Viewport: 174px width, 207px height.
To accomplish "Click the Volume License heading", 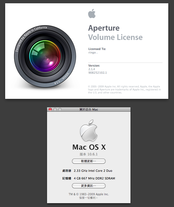I will [115, 37].
